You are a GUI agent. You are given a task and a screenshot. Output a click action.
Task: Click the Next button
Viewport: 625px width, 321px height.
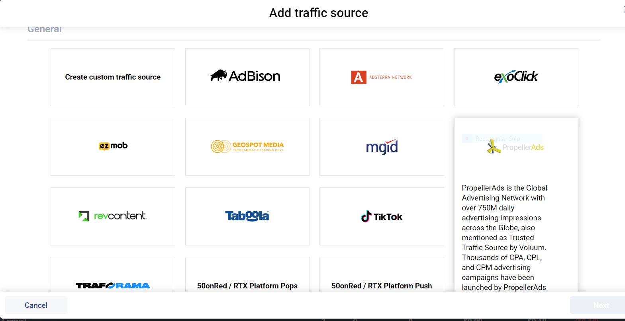tap(598, 305)
